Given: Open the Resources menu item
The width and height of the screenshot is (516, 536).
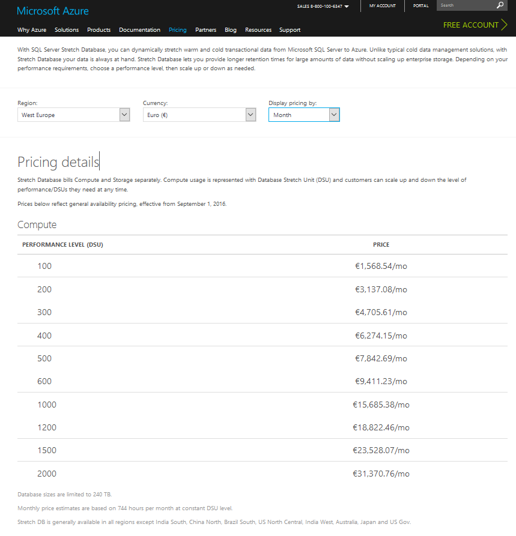Looking at the screenshot, I should pyautogui.click(x=258, y=30).
